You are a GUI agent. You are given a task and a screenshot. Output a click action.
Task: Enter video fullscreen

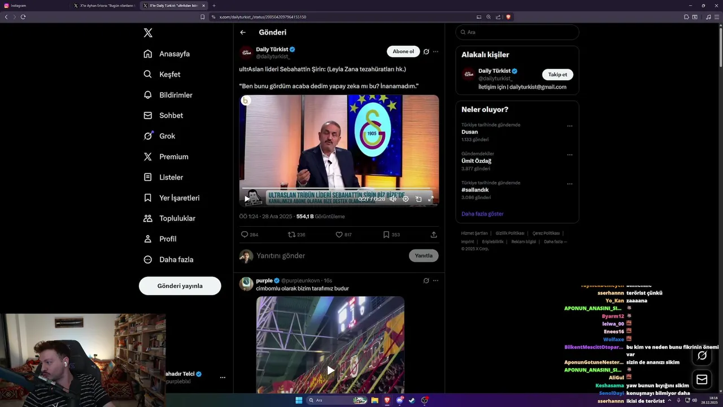[430, 199]
